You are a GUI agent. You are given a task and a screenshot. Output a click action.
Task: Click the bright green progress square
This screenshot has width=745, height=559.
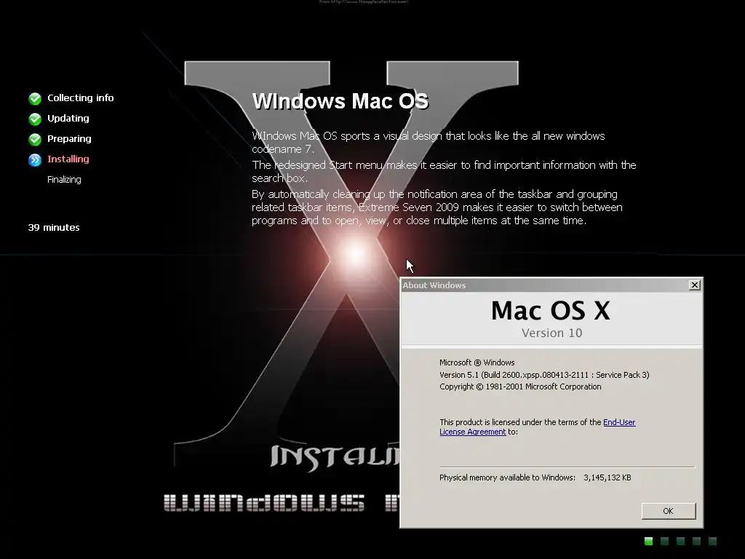point(648,541)
